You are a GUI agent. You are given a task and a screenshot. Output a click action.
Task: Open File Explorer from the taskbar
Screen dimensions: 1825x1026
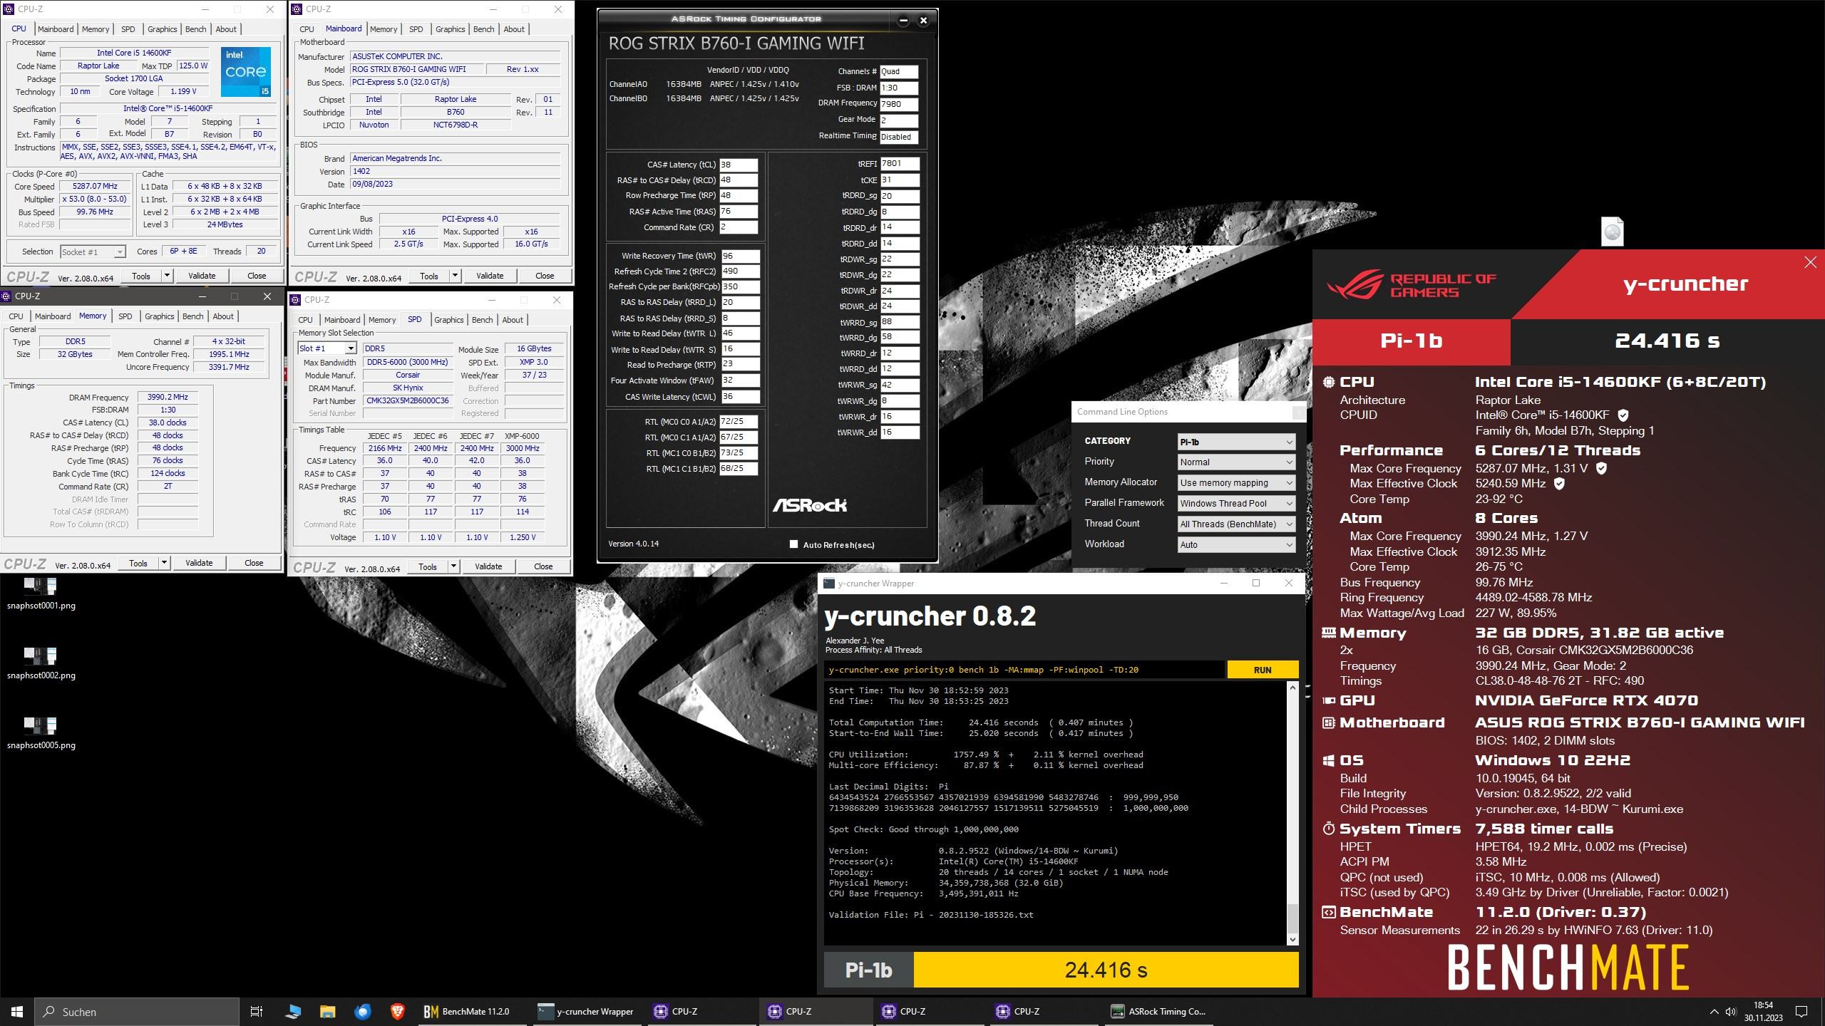coord(327,1011)
